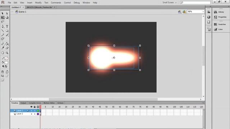Open the Control menu
Screen dimensions: 230x129
click(67, 3)
